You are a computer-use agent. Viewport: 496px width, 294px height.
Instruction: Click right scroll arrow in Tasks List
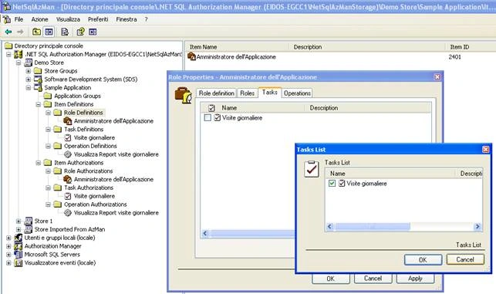(477, 226)
